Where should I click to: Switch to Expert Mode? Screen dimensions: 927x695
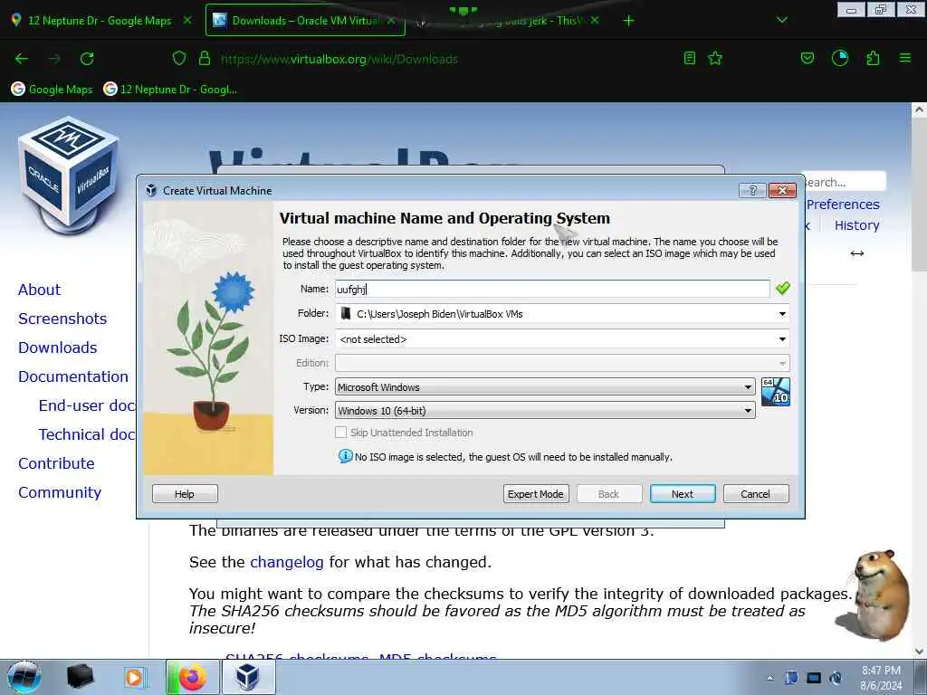[x=536, y=493]
